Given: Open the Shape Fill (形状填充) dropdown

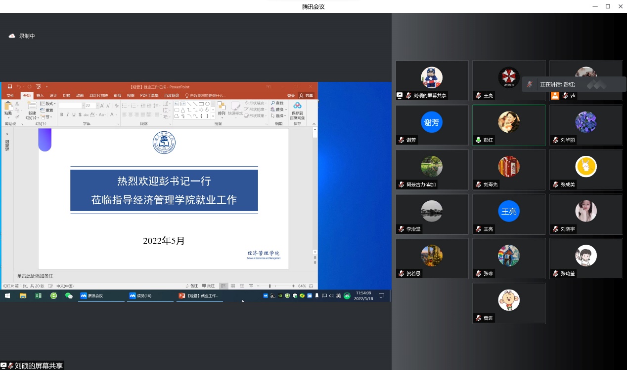Looking at the screenshot, I should tap(257, 103).
